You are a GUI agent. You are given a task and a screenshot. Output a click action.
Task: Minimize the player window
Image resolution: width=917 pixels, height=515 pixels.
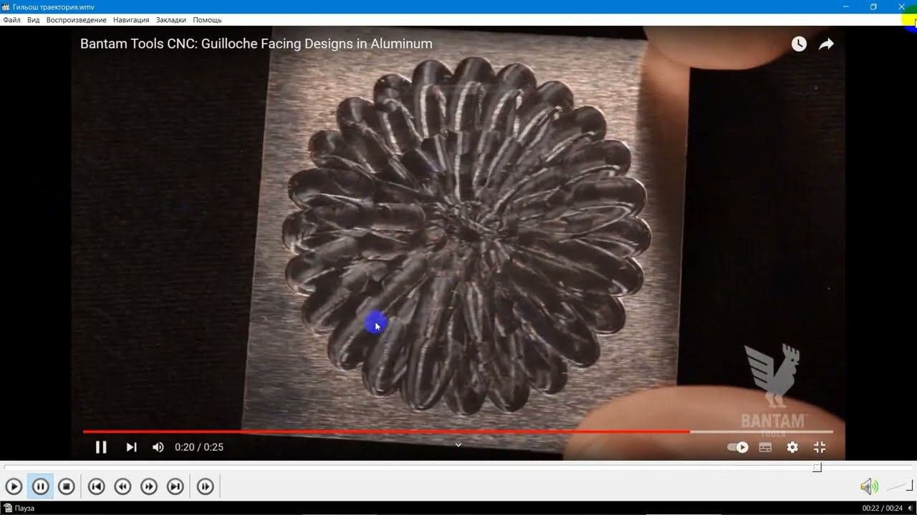coord(846,6)
